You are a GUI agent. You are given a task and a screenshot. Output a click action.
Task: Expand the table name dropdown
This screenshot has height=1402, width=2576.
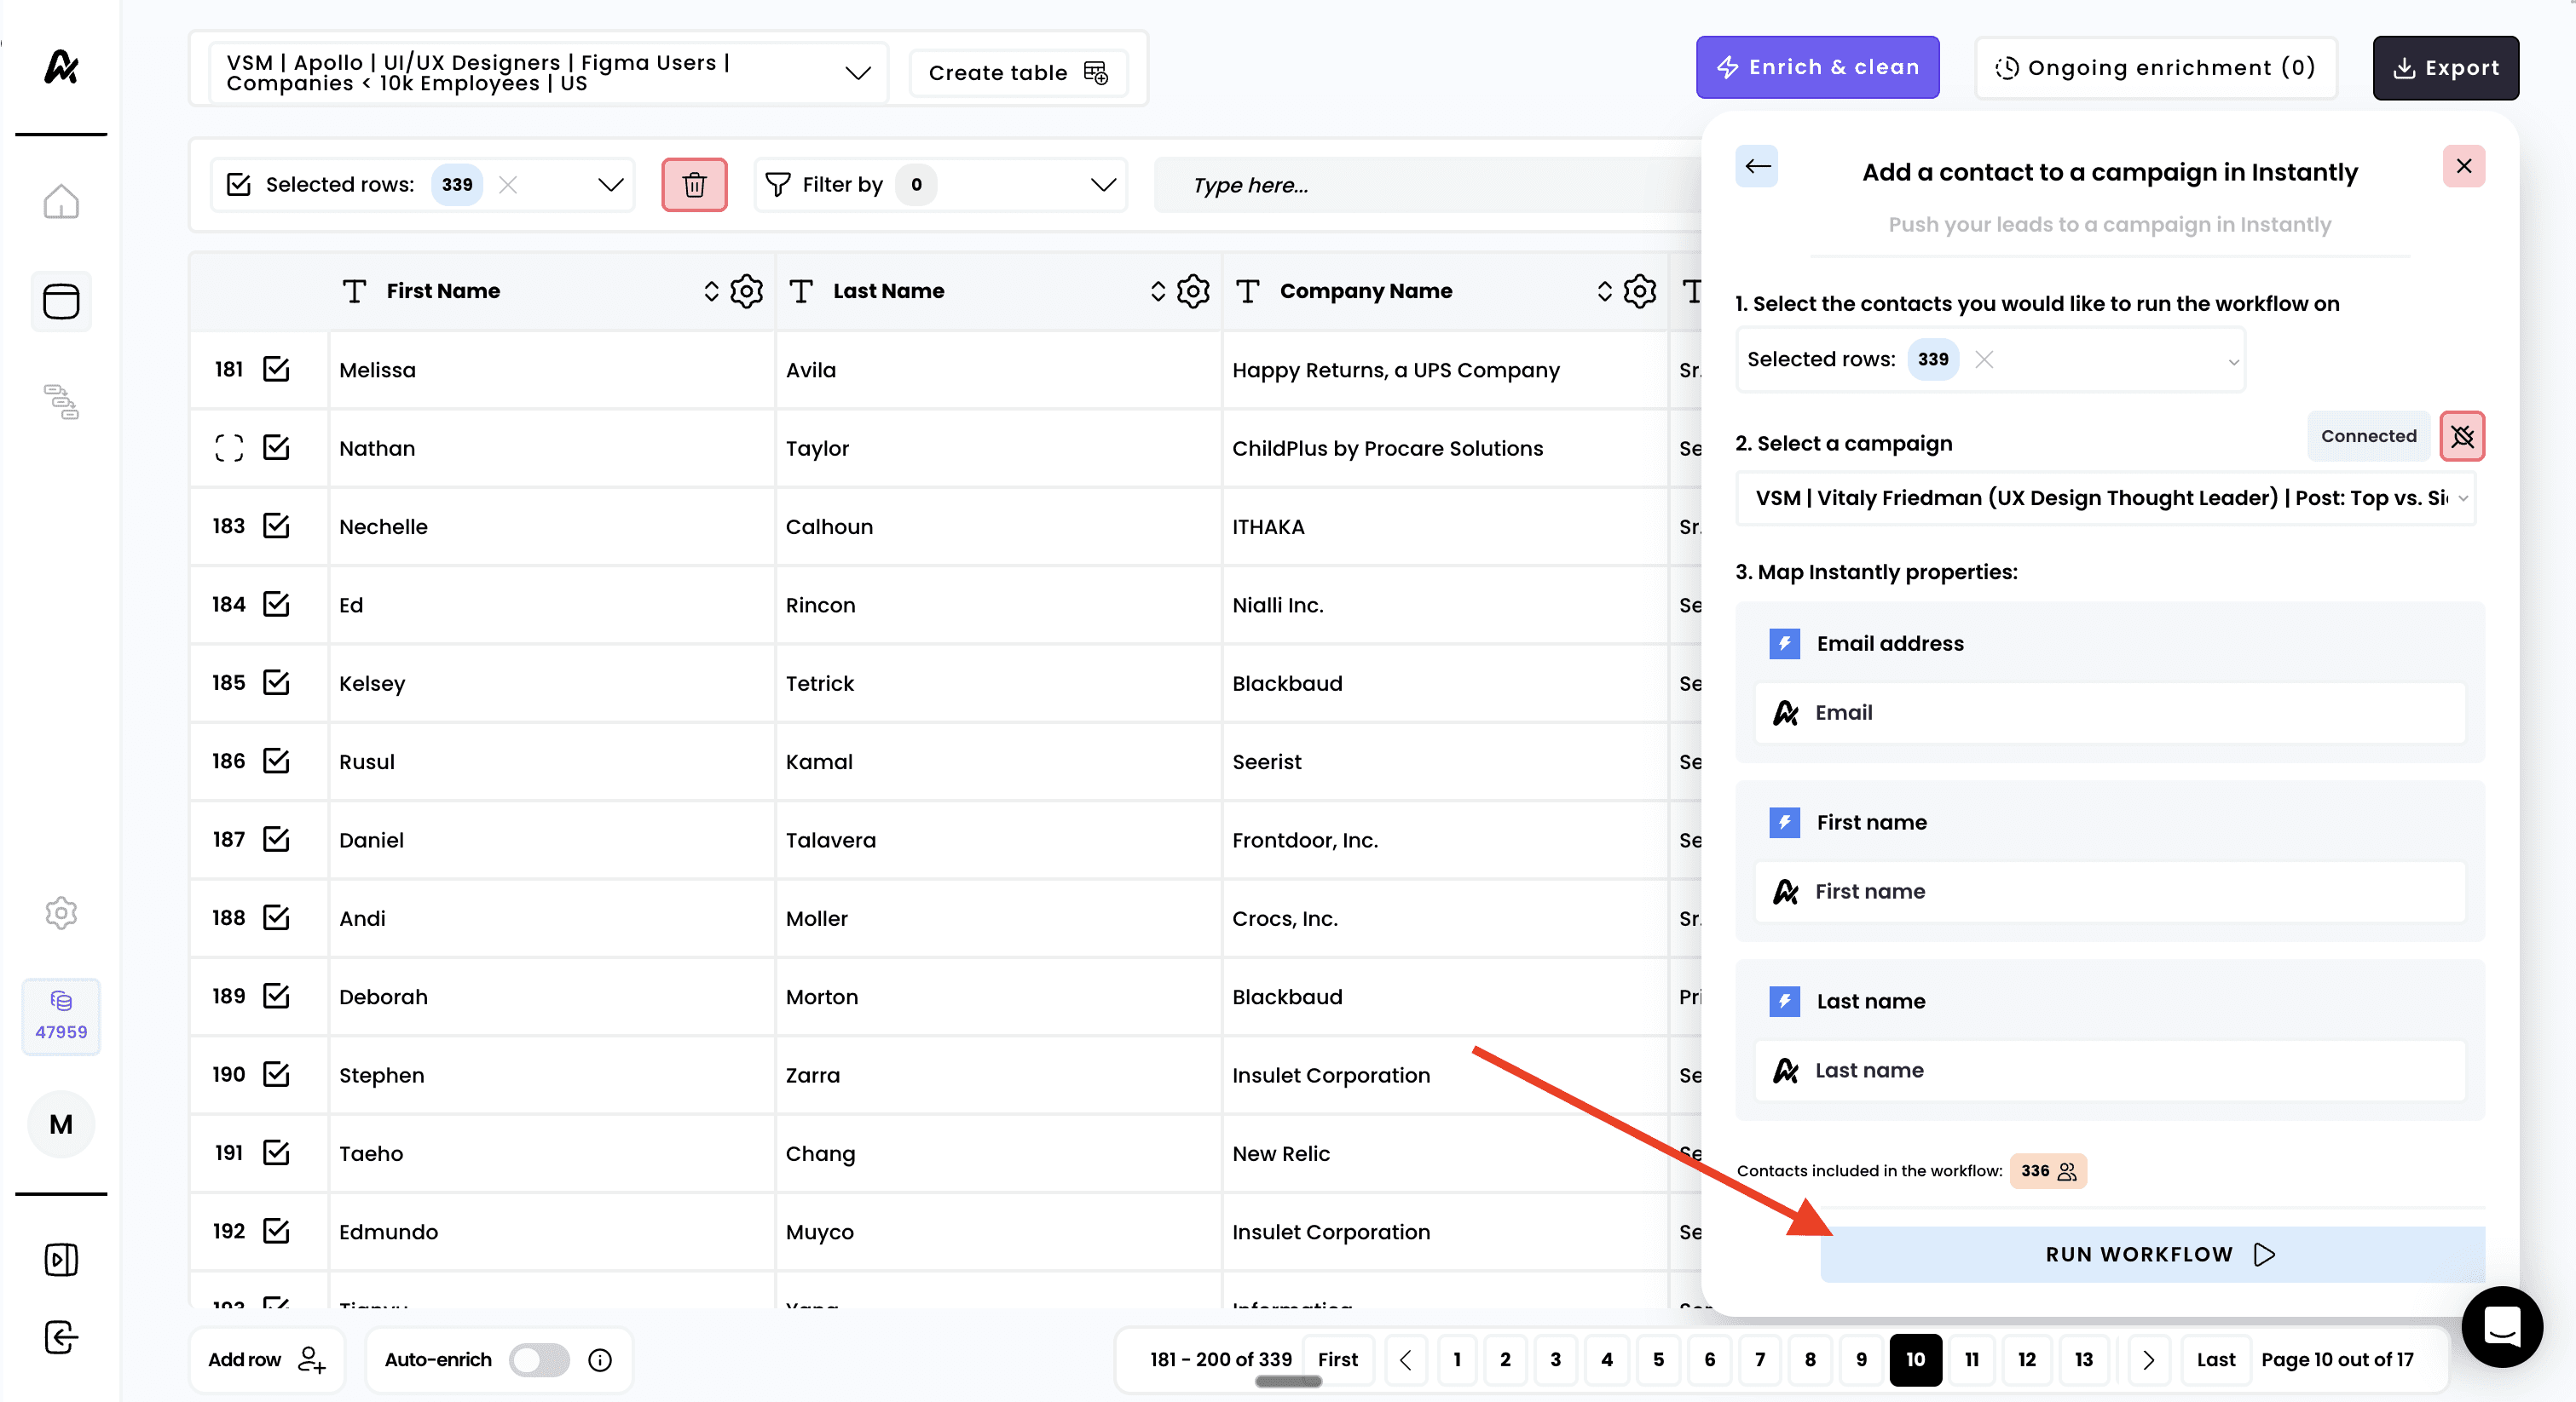click(x=857, y=73)
